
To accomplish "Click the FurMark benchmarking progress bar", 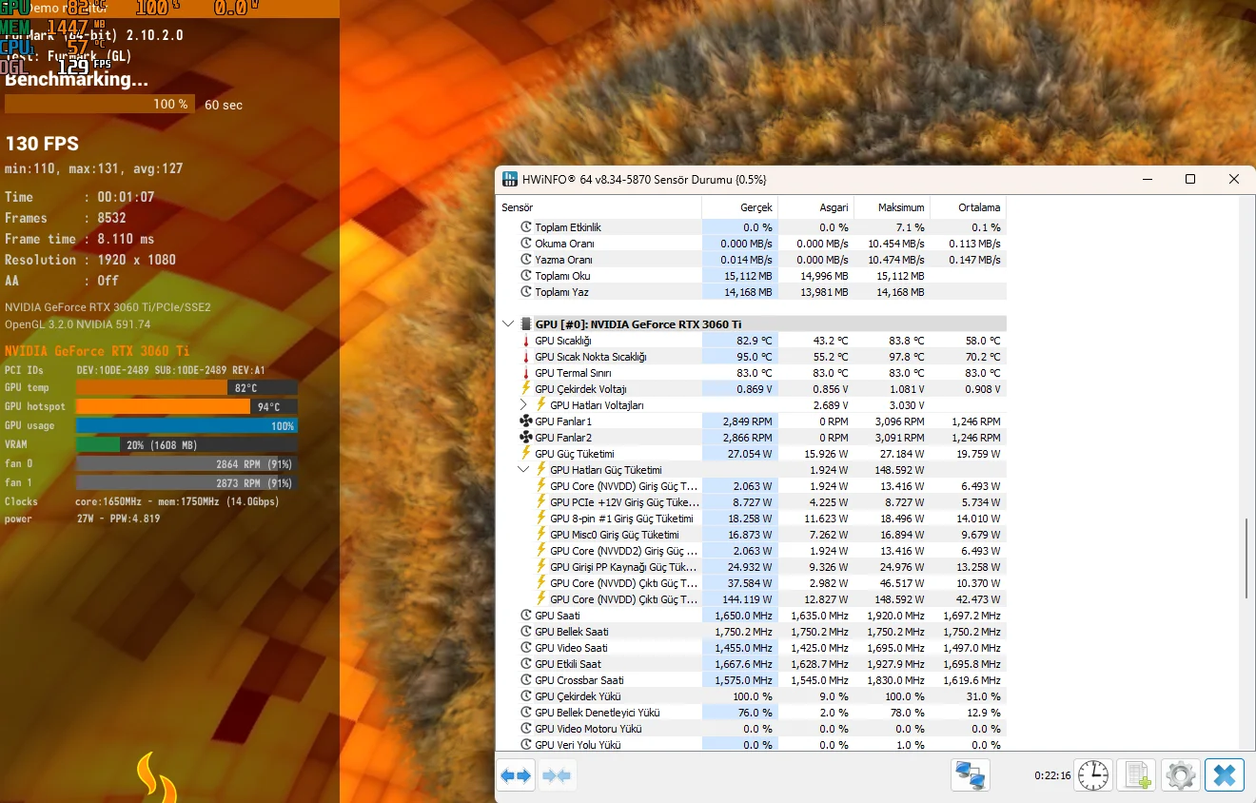I will tap(100, 104).
